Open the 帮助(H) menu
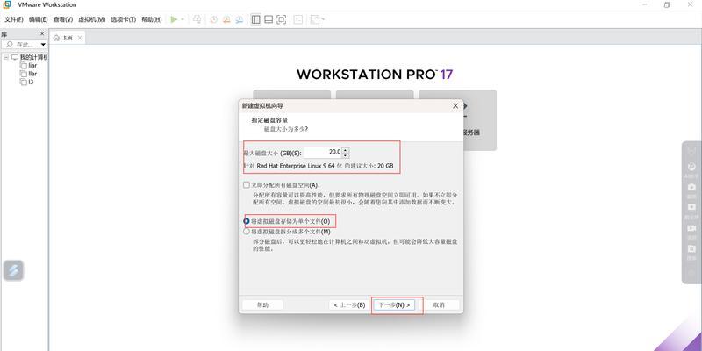The height and width of the screenshot is (351, 702). point(151,19)
